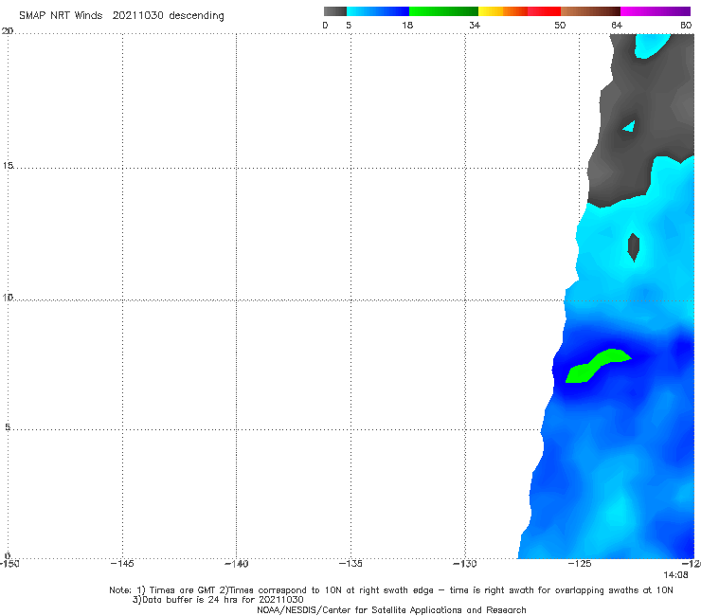Click the longitude axis label '-135'
Screen dimensions: 701x616
pyautogui.click(x=350, y=563)
